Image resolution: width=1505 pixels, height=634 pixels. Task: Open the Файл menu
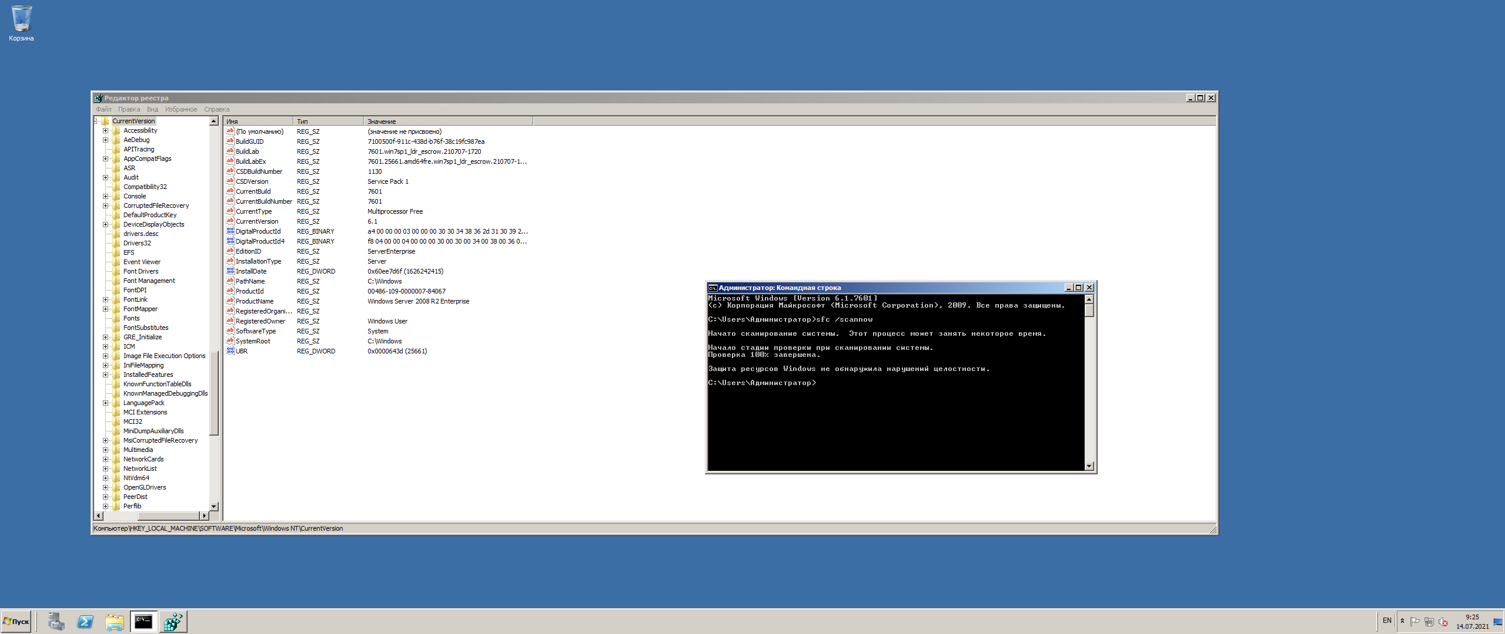(103, 109)
